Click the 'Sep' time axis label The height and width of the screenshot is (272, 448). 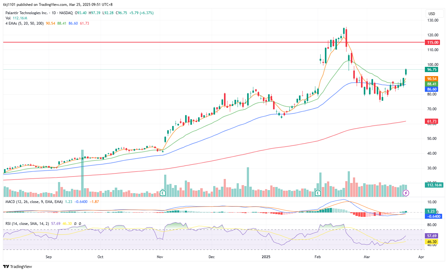(x=49, y=257)
